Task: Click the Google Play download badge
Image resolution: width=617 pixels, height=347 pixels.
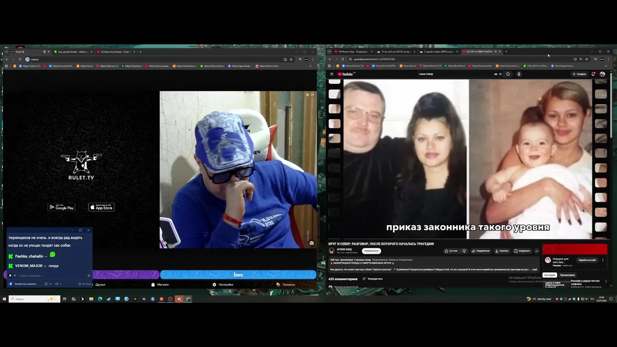Action: tap(62, 207)
